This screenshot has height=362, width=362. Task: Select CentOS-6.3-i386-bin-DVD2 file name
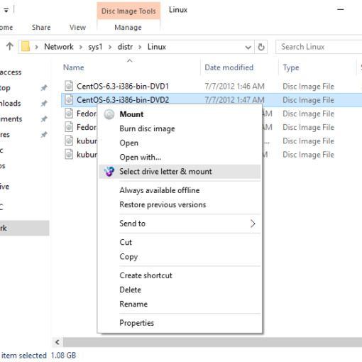tap(123, 100)
